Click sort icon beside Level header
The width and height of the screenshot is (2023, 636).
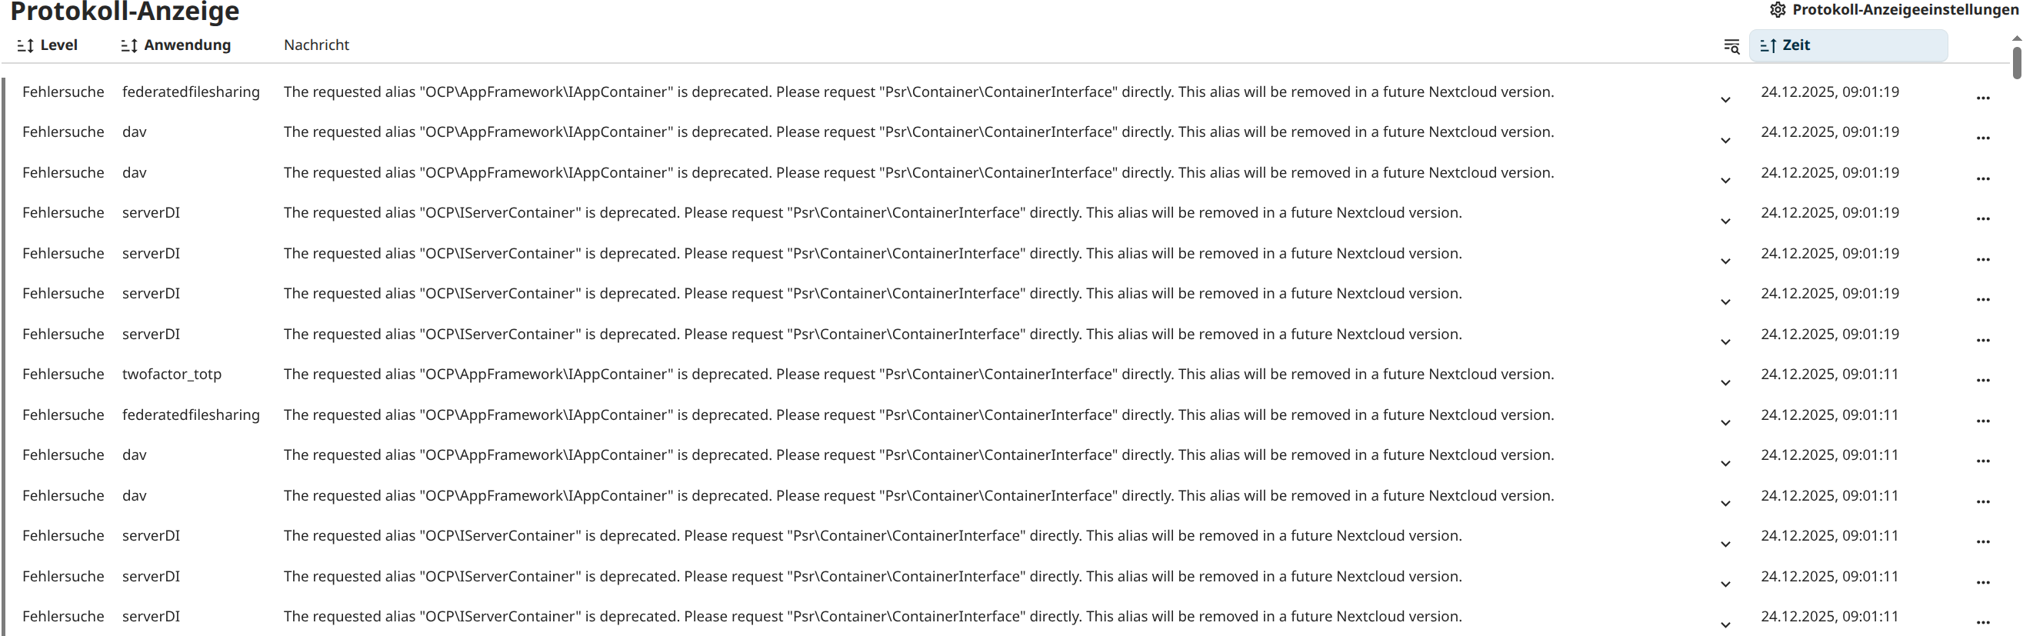25,46
